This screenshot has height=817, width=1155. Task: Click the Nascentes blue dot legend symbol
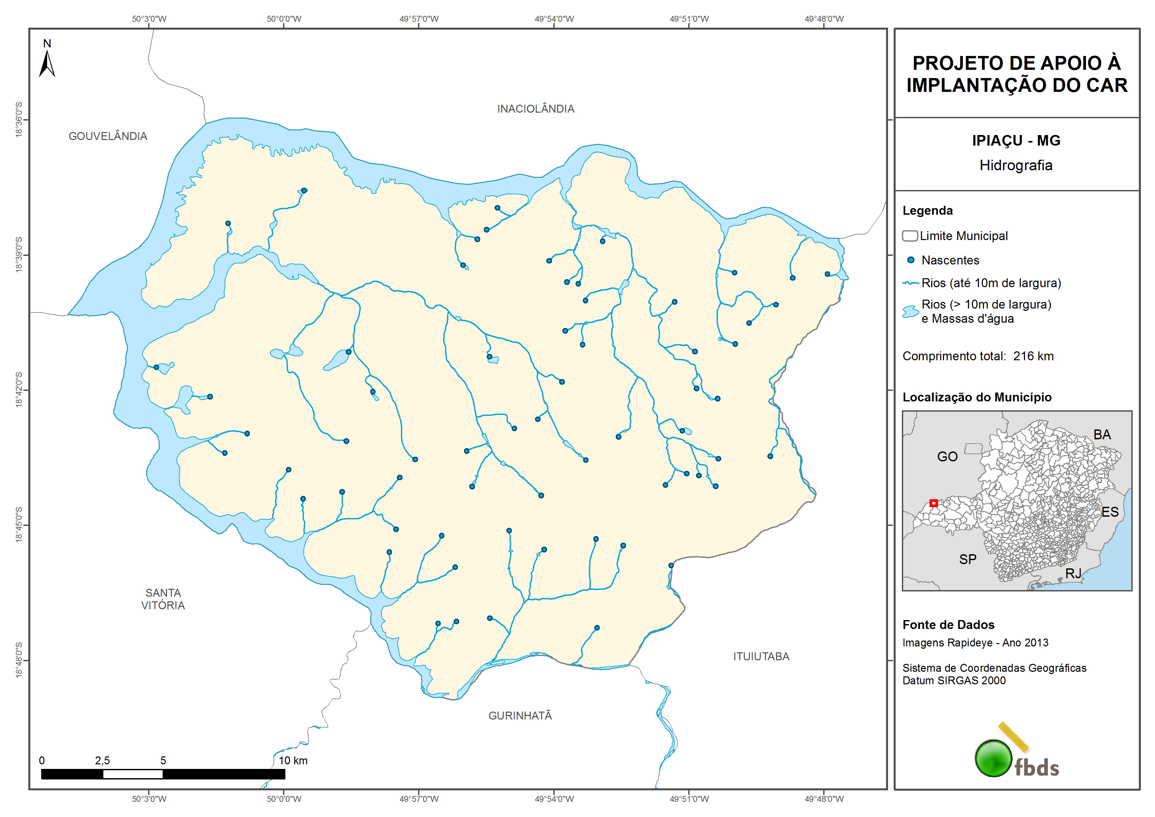coord(910,260)
